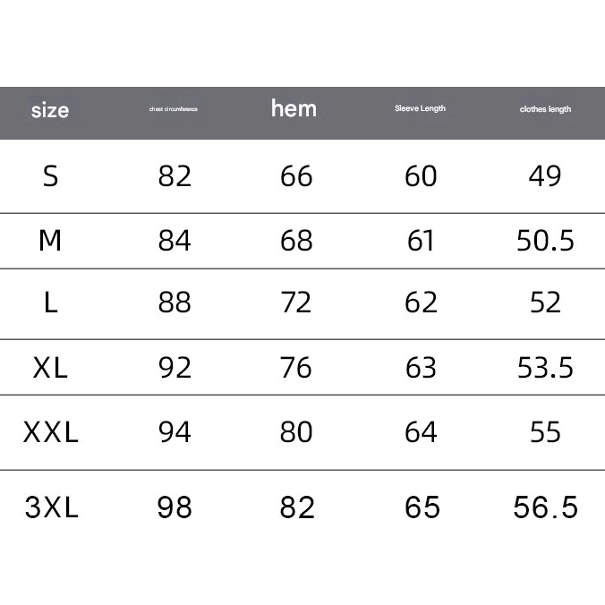
Task: Click chest value 82 in S row
Action: pos(175,176)
